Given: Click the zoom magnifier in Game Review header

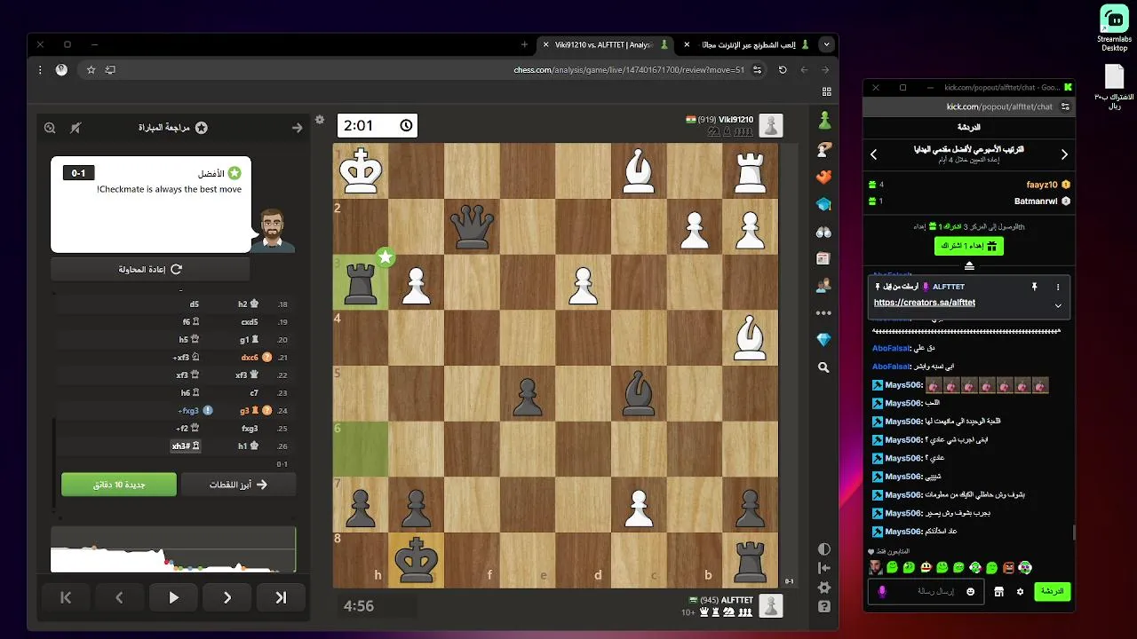Looking at the screenshot, I should (50, 128).
